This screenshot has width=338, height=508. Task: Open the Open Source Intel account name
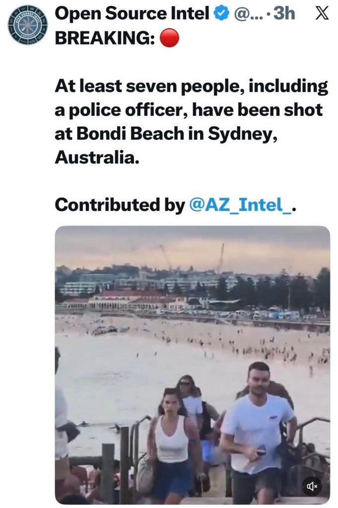[x=132, y=14]
